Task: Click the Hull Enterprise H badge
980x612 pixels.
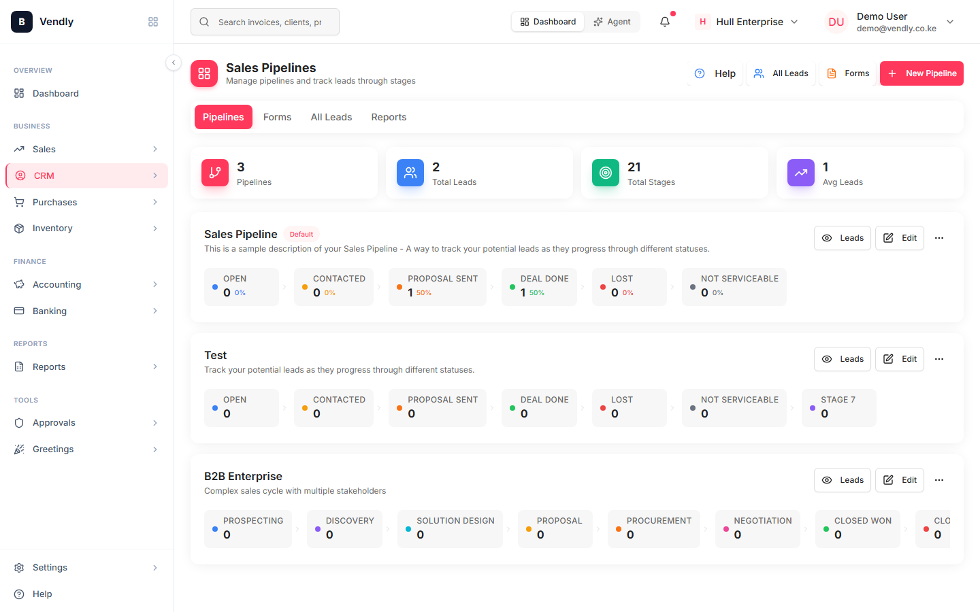Action: [x=703, y=22]
